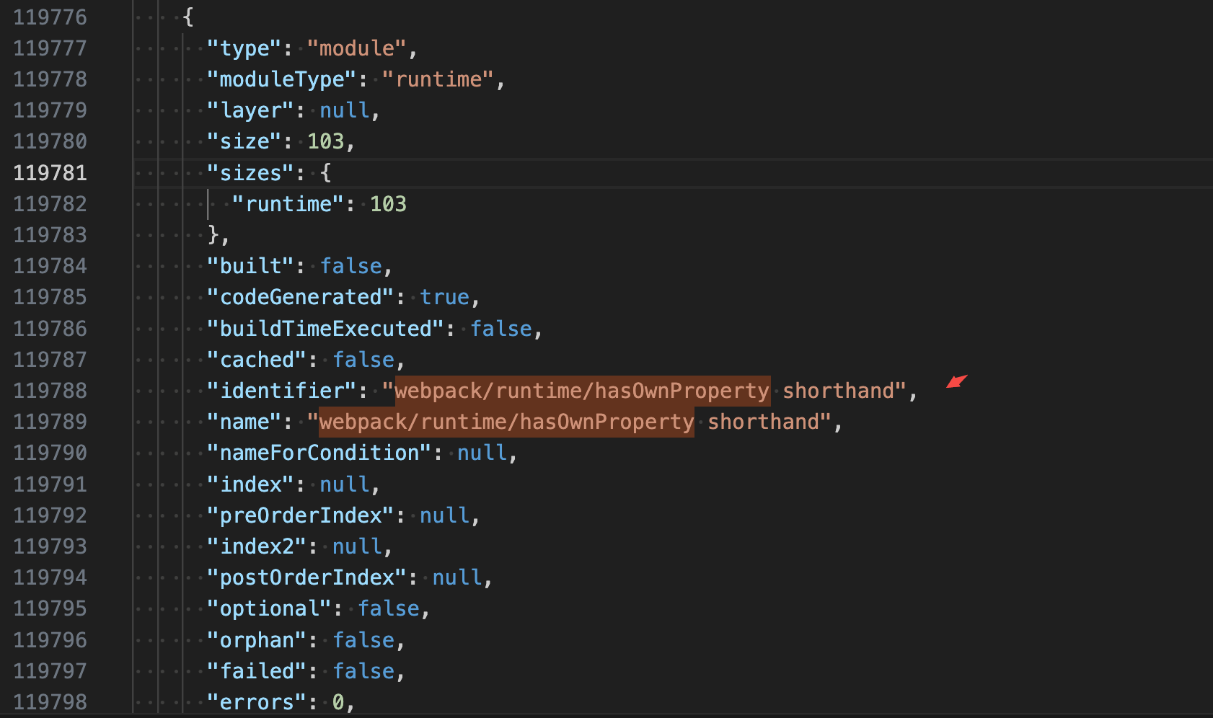Click the false value after "built"
The height and width of the screenshot is (718, 1213).
[x=351, y=265]
